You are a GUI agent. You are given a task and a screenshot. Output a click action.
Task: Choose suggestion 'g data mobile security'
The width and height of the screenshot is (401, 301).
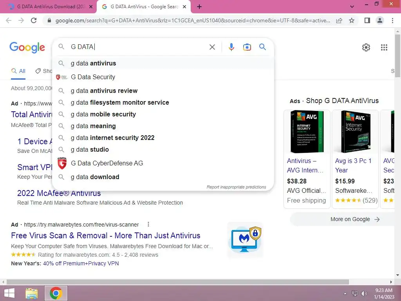point(163,114)
